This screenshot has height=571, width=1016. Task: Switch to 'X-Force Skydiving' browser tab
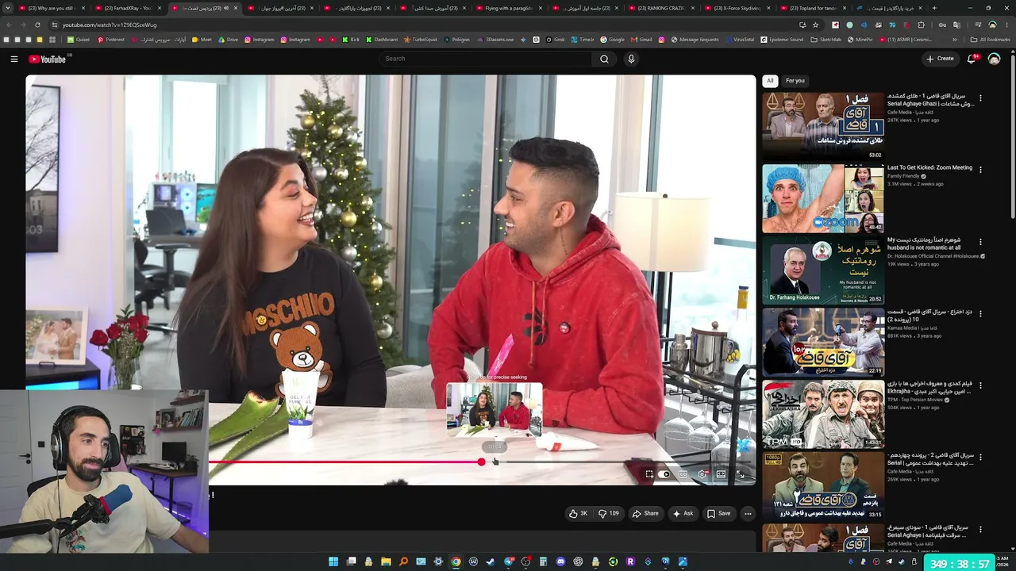tap(738, 8)
